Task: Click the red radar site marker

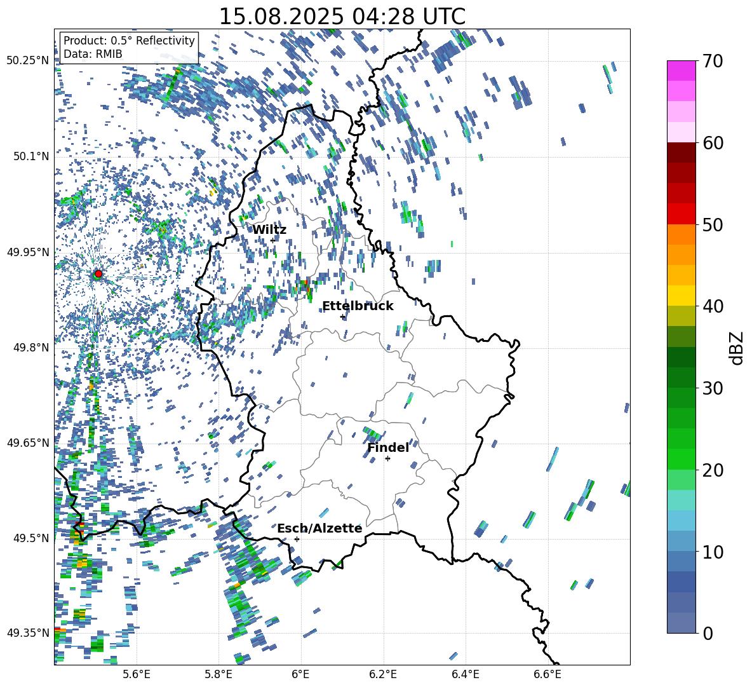Action: [98, 274]
